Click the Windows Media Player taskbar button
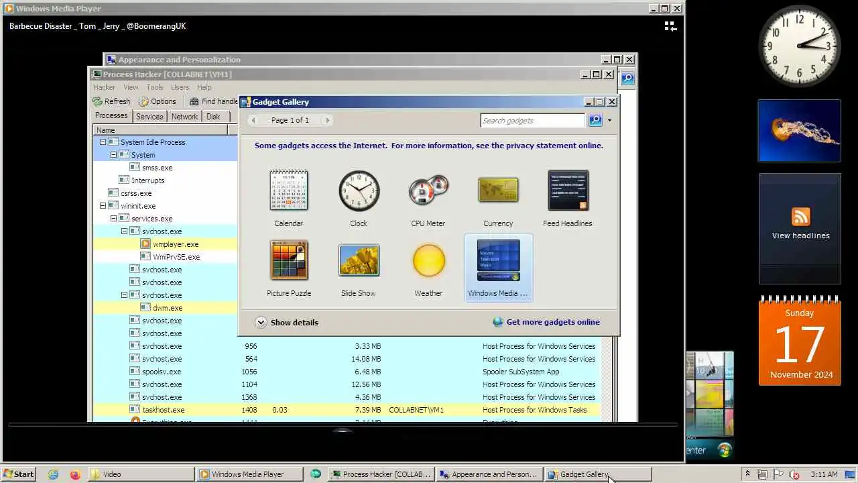This screenshot has height=483, width=858. [x=249, y=474]
